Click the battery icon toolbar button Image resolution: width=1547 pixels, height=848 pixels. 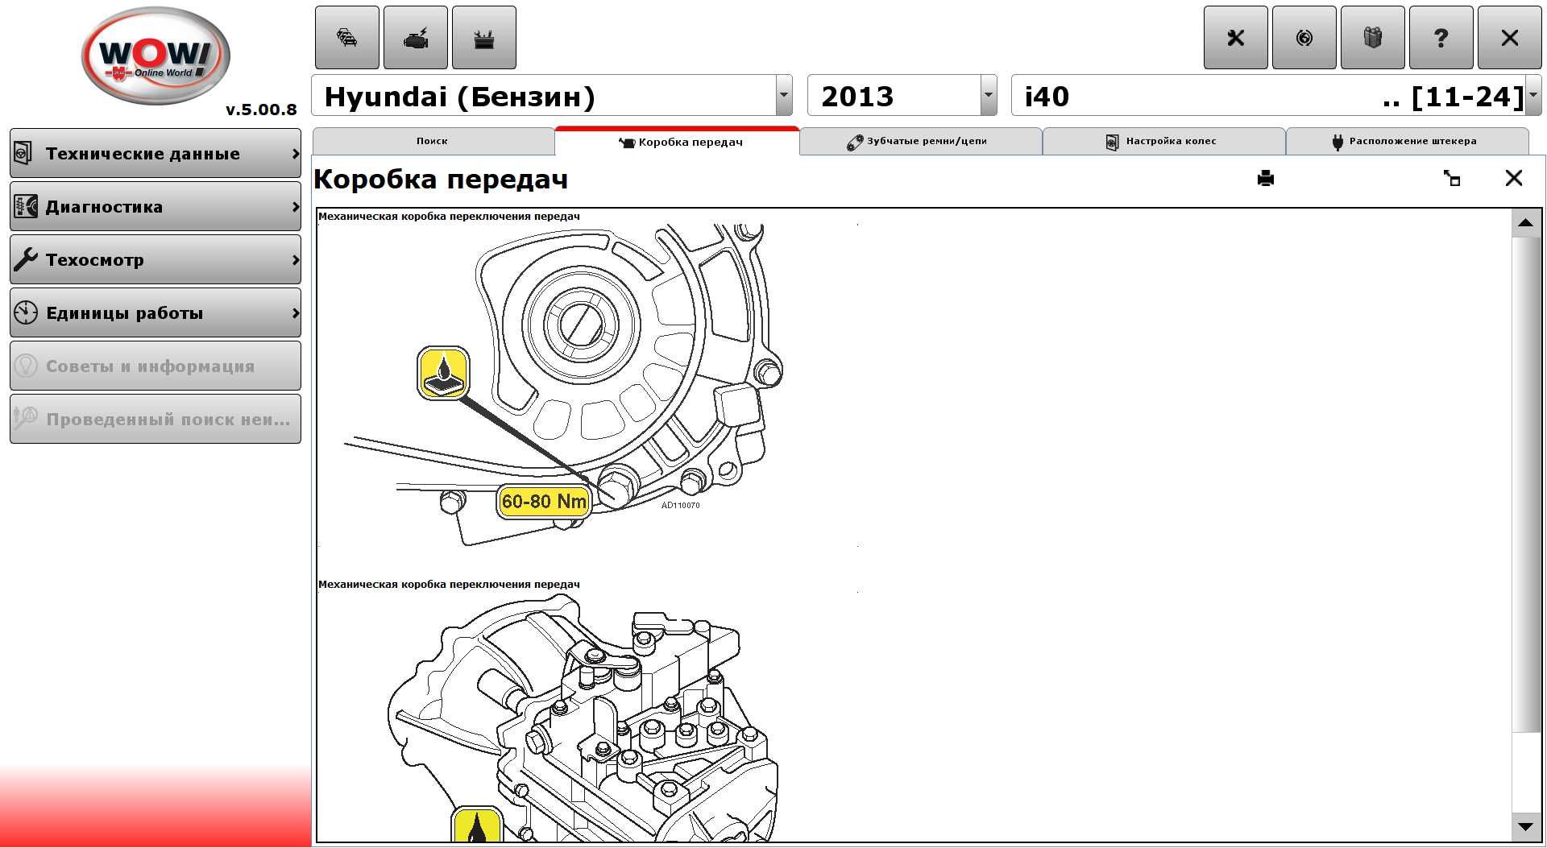(x=484, y=38)
